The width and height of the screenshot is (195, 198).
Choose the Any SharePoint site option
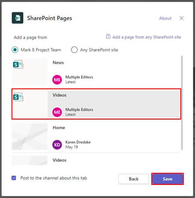pyautogui.click(x=74, y=50)
